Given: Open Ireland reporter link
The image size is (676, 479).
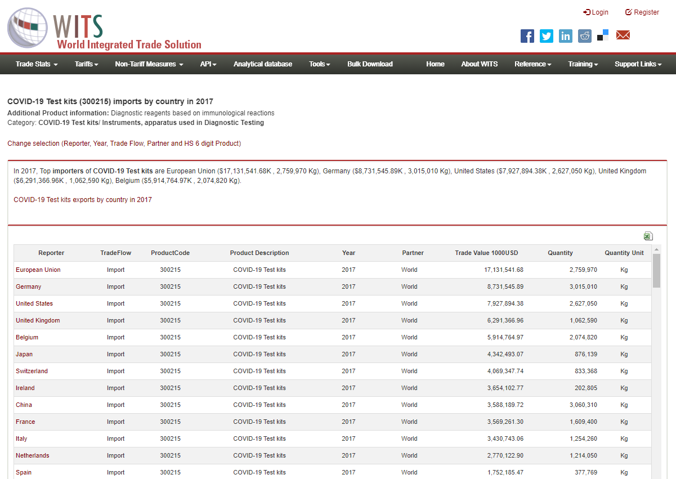Looking at the screenshot, I should (x=25, y=388).
